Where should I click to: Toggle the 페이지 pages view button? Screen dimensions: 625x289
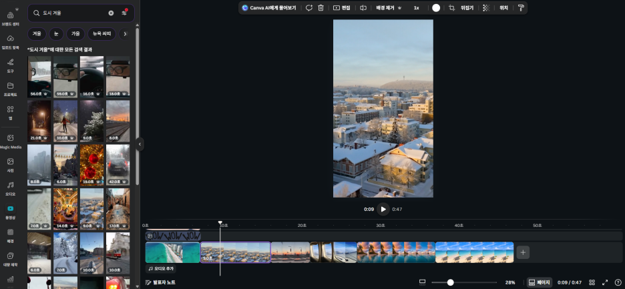coord(540,282)
